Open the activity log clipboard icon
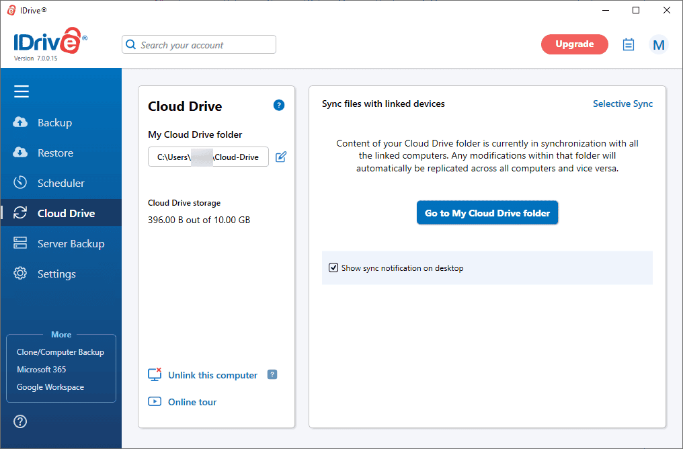The width and height of the screenshot is (683, 449). [x=628, y=44]
